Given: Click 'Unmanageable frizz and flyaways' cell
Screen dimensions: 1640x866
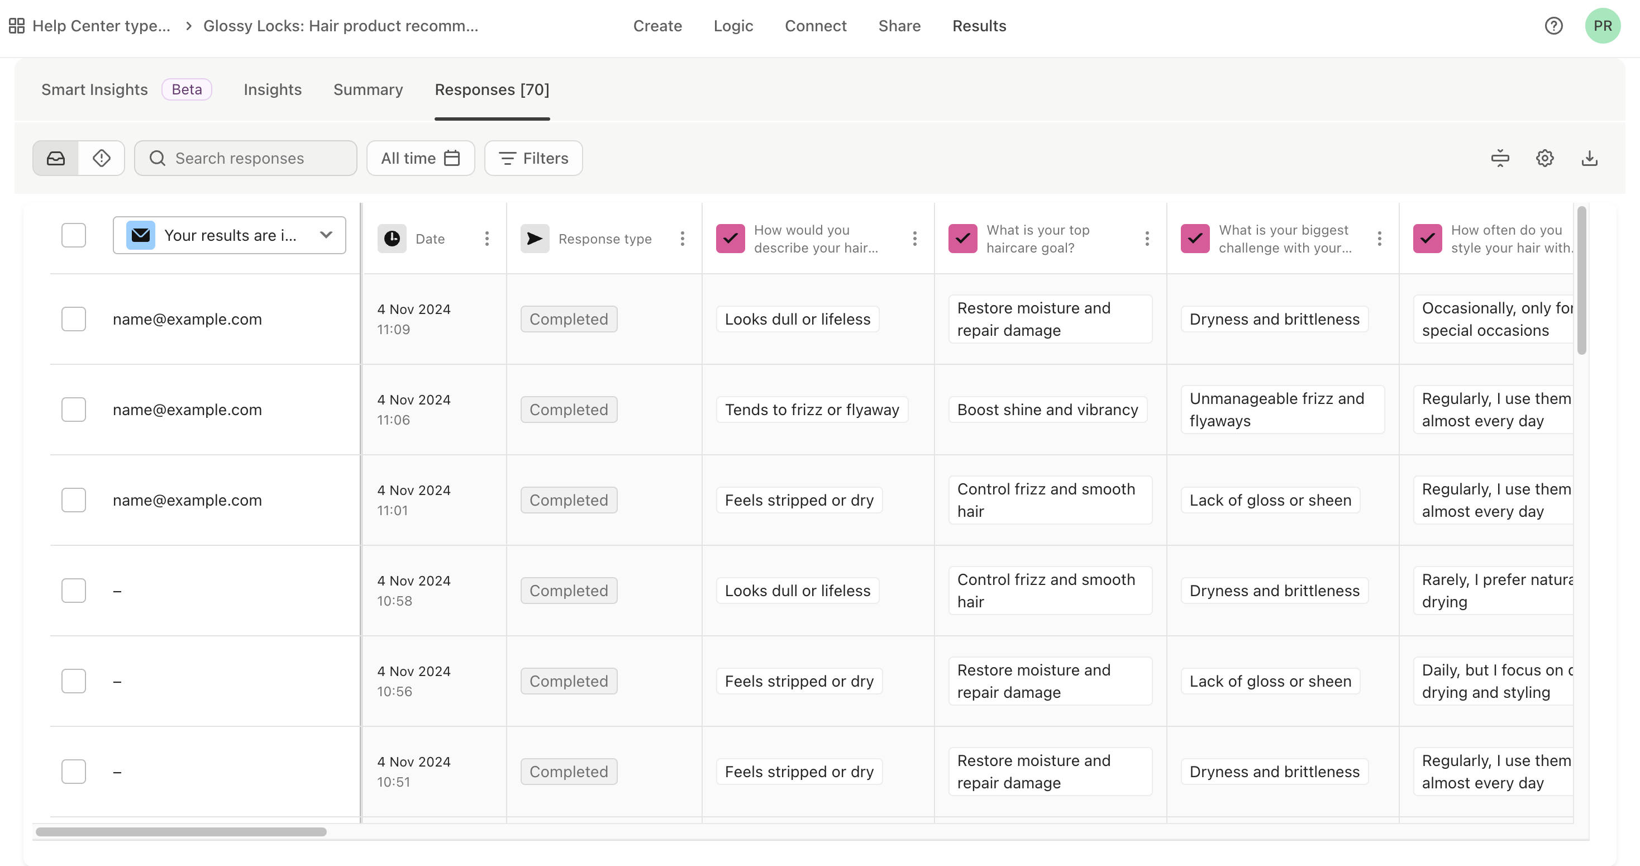Looking at the screenshot, I should [x=1282, y=410].
